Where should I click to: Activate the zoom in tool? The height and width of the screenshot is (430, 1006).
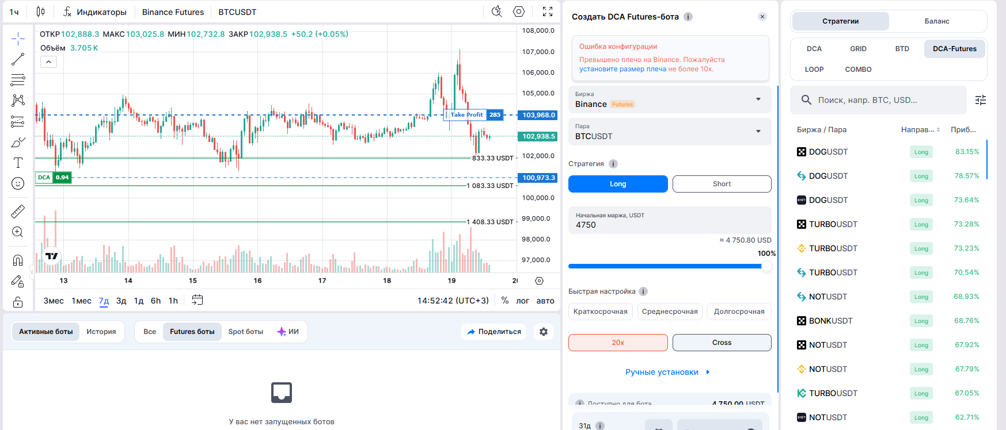(18, 232)
